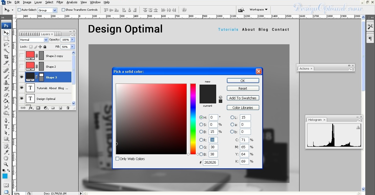
Task: Select the Rectangular Marquee tool
Action: pos(6,39)
